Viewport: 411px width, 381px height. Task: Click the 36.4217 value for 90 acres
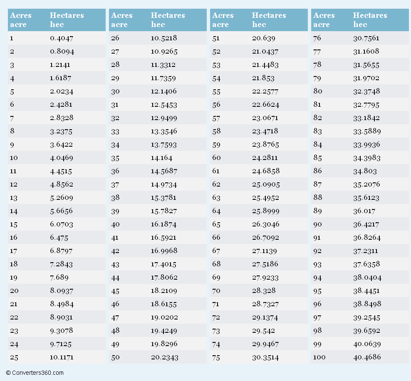coord(366,224)
